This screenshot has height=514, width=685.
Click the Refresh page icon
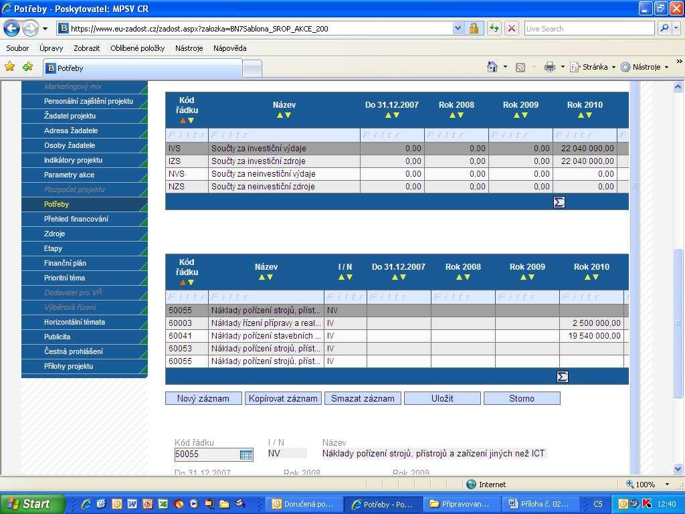coord(494,29)
